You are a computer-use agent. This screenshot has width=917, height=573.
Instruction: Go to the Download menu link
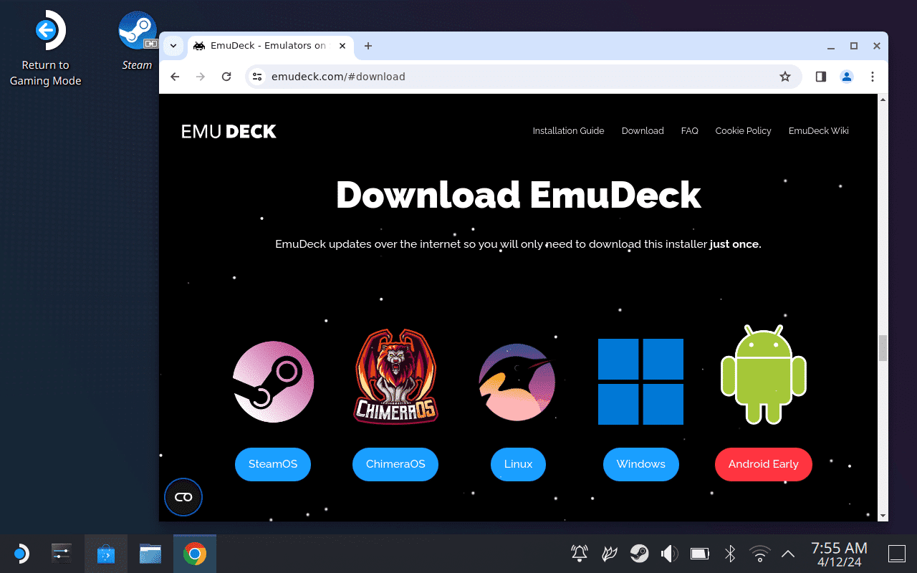click(643, 131)
